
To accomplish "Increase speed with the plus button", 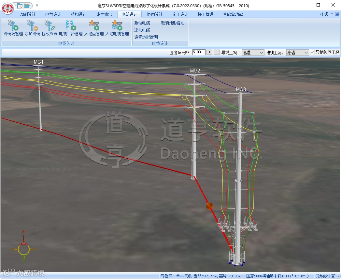I will click(x=209, y=52).
